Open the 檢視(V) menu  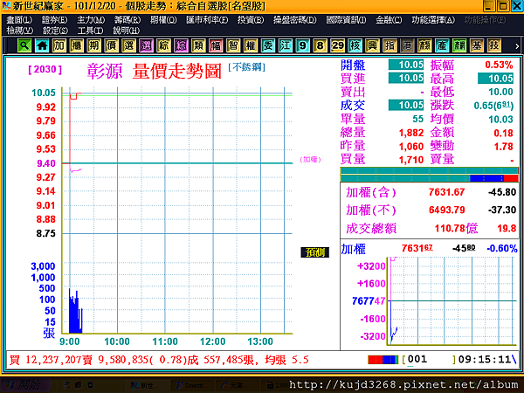[x=20, y=31]
